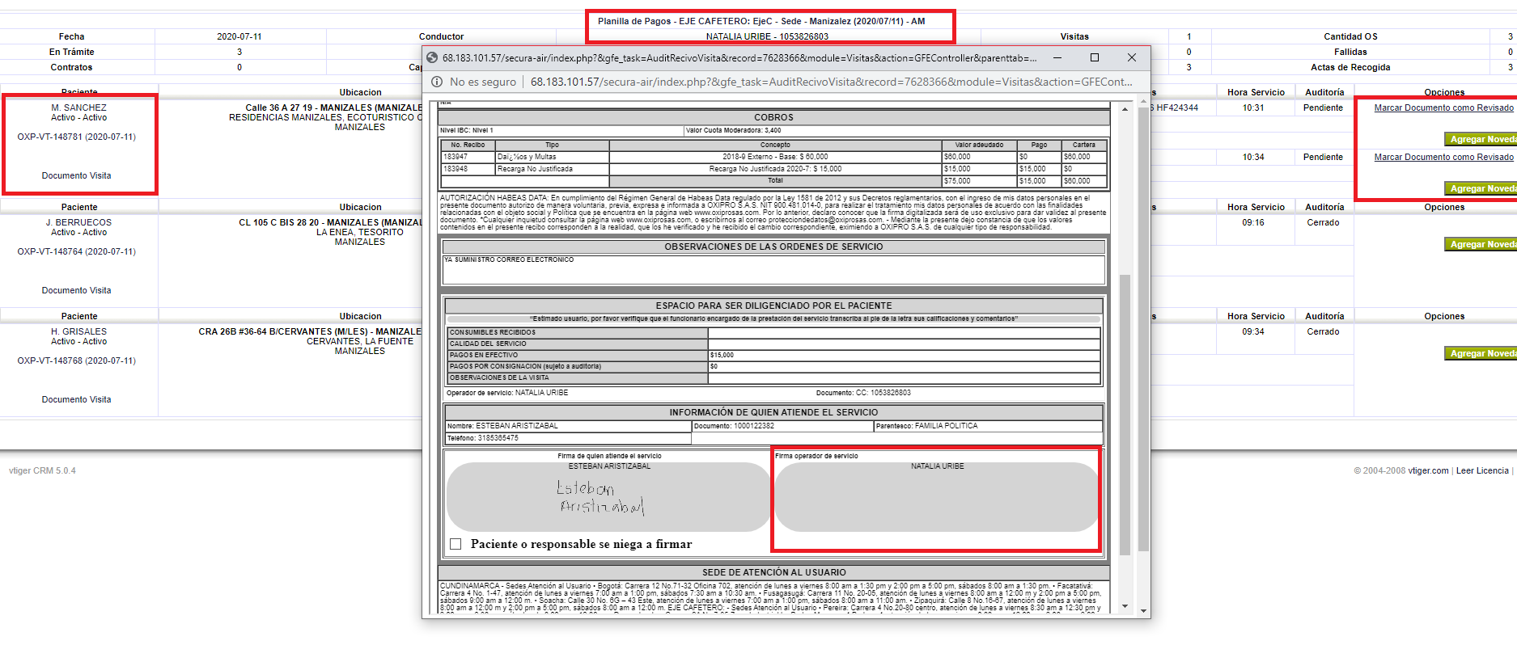
Task: Click 'Agregar Novedad' button in the 10:31 row
Action: [1481, 139]
